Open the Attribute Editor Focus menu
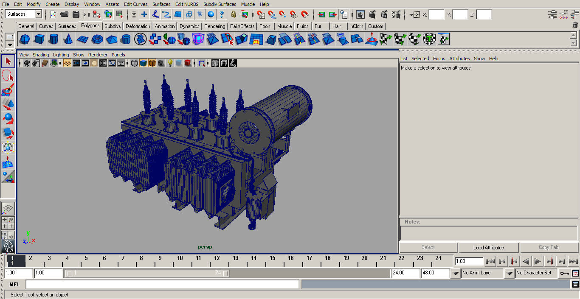This screenshot has width=580, height=299. 439,59
